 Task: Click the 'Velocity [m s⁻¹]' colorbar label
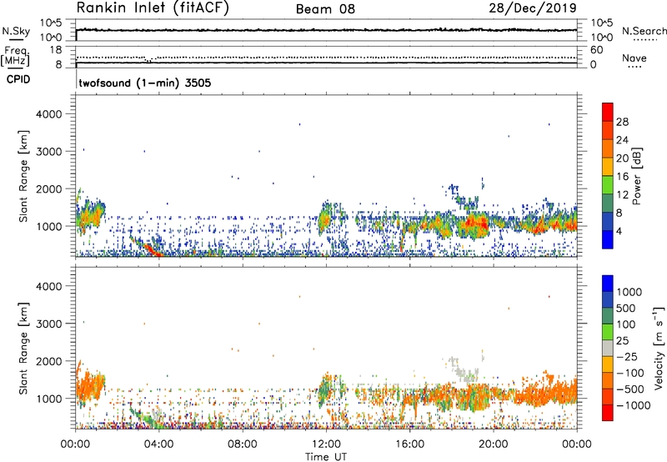(659, 348)
